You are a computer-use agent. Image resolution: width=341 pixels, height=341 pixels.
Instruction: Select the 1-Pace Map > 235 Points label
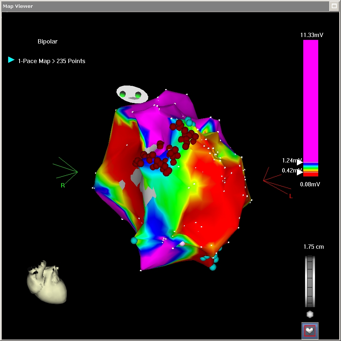pyautogui.click(x=52, y=61)
